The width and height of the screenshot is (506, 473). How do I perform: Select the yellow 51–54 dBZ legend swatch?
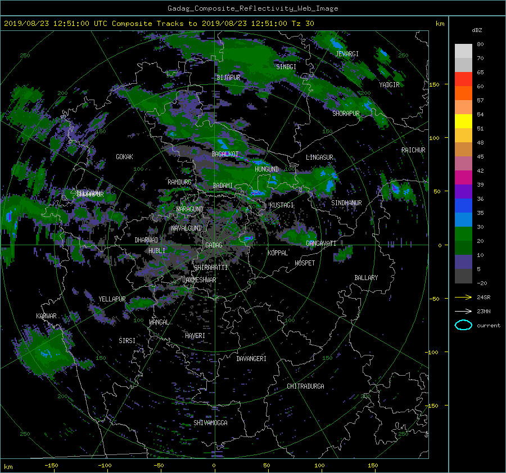click(463, 121)
